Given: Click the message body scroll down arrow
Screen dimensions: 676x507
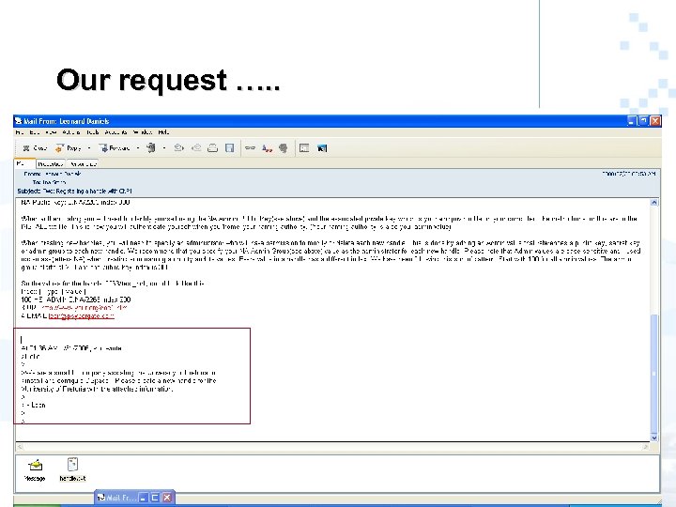Looking at the screenshot, I should [654, 438].
